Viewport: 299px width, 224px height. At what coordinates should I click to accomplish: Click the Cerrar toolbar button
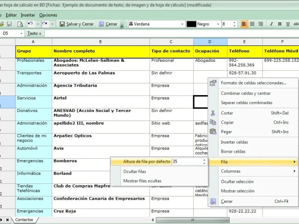[x=108, y=24]
